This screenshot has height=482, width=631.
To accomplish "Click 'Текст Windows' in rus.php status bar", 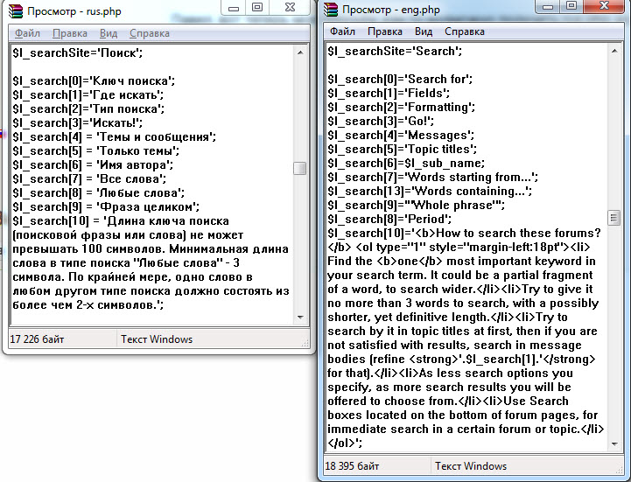I will tap(157, 339).
